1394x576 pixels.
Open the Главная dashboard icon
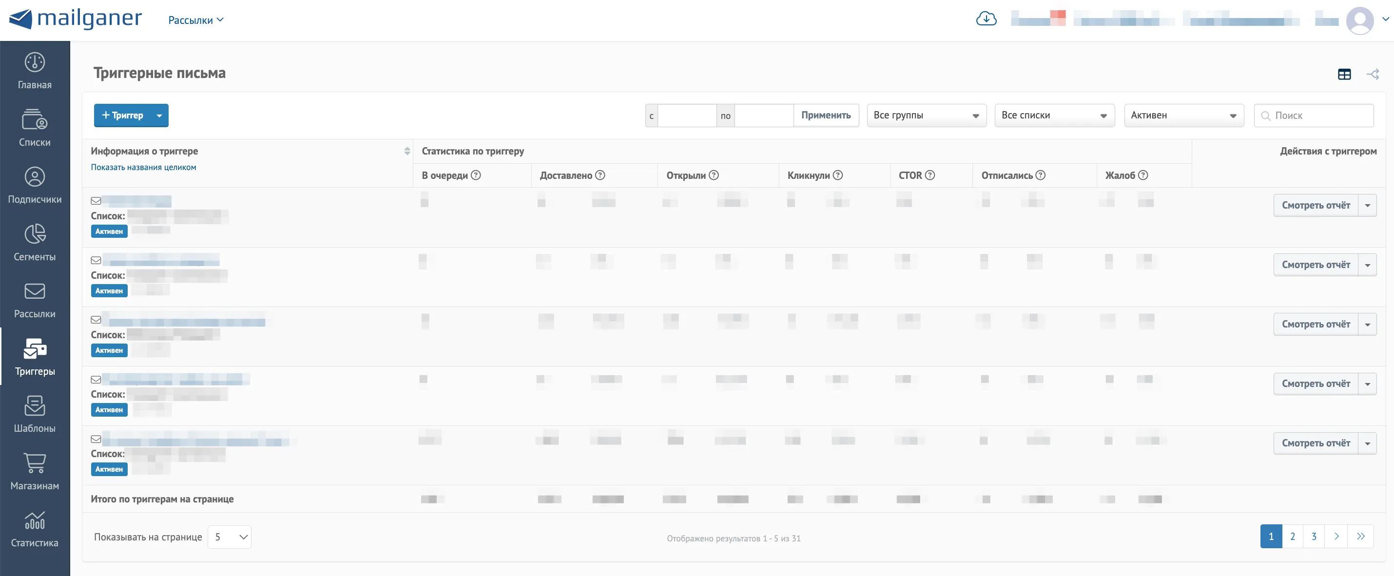click(35, 62)
